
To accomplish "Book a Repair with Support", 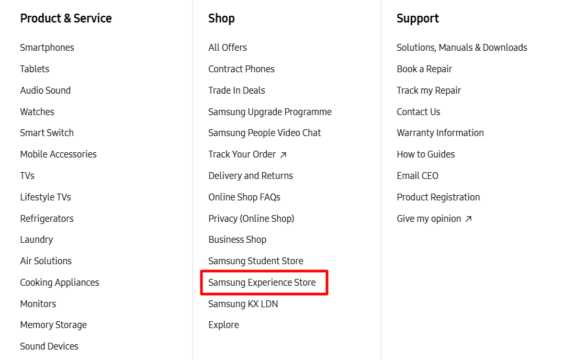I will (424, 69).
